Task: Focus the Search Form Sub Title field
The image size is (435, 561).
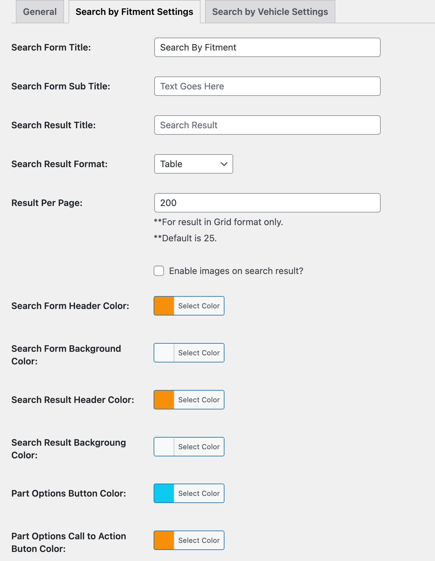Action: coord(267,86)
